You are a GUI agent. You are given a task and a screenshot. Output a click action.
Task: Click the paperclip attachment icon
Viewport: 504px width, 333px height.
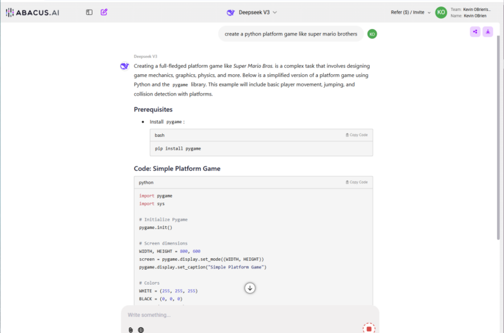click(131, 330)
